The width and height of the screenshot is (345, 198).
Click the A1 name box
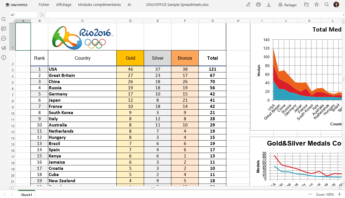click(x=23, y=15)
